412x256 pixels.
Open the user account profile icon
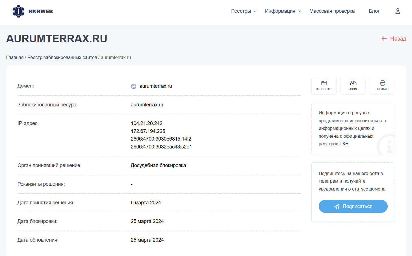pyautogui.click(x=398, y=11)
